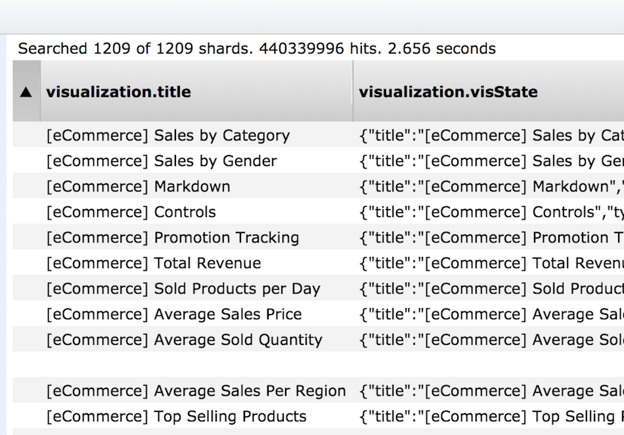Select the Sales by Category title cell

168,136
